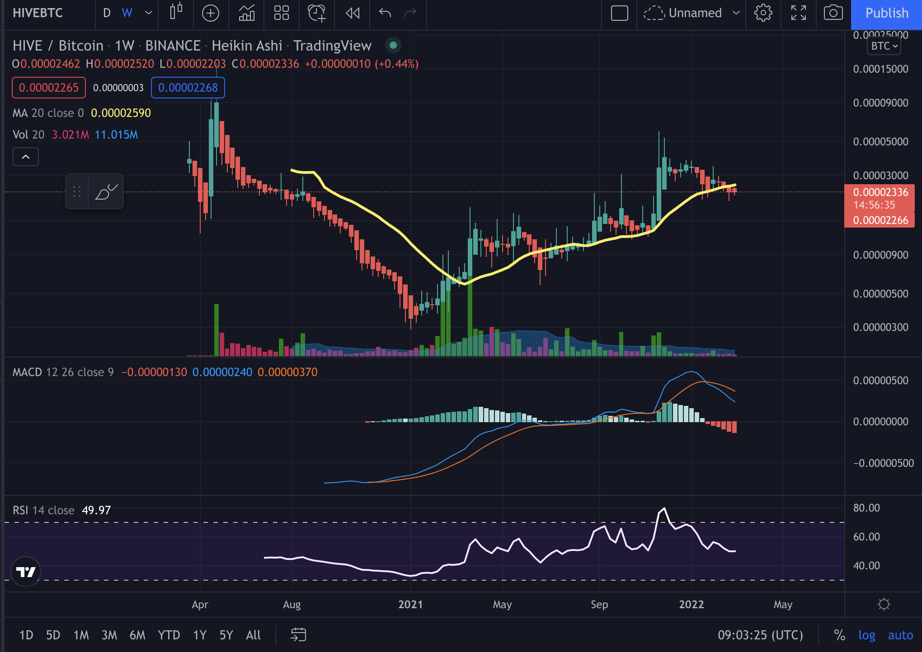Open chart settings gear icon
This screenshot has height=652, width=922.
tap(763, 13)
